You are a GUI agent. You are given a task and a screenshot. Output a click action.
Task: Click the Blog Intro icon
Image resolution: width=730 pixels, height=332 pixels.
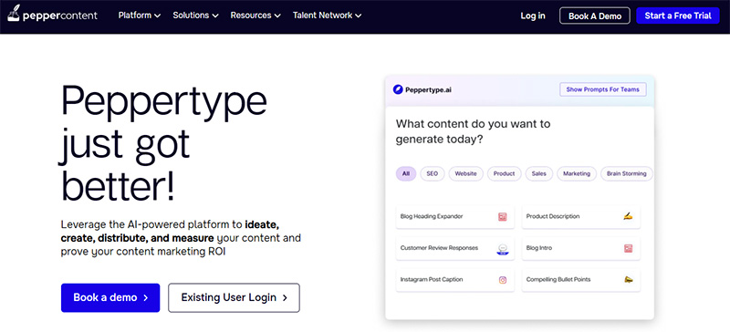(x=628, y=249)
